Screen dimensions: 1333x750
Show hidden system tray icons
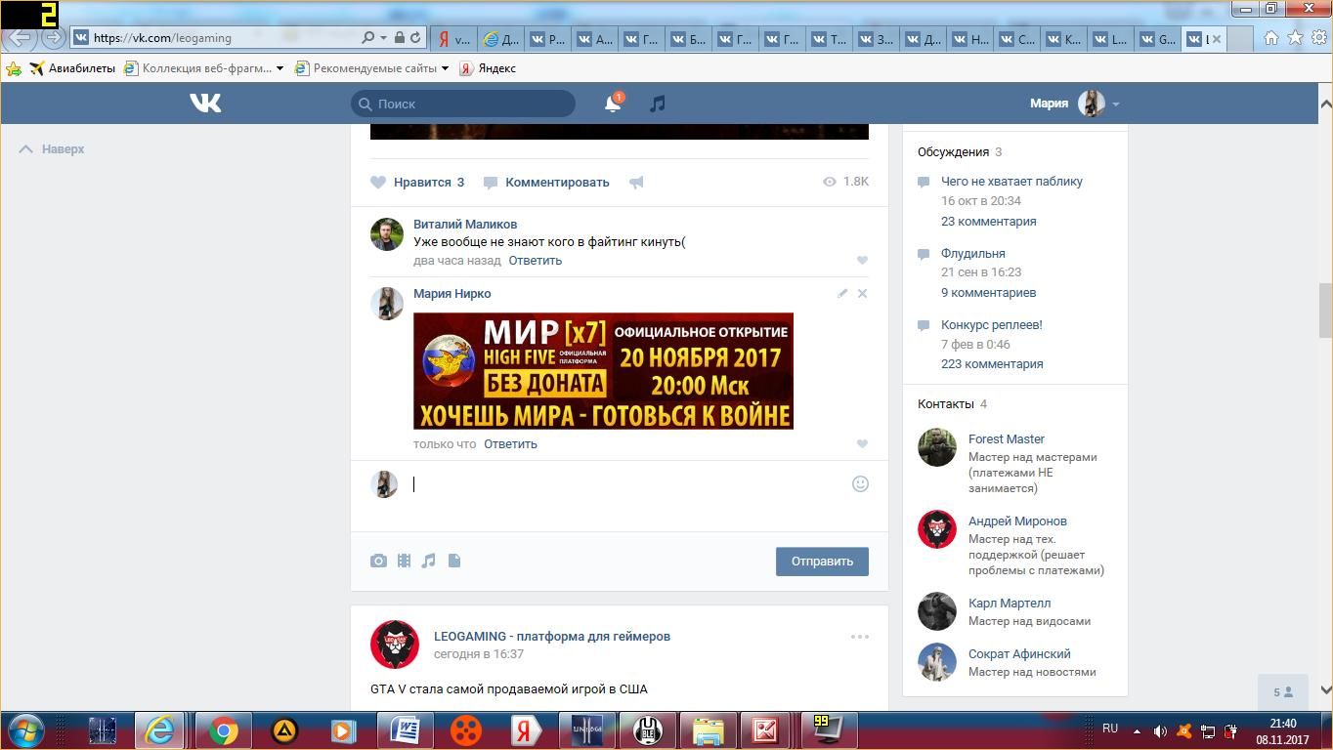pos(1137,730)
